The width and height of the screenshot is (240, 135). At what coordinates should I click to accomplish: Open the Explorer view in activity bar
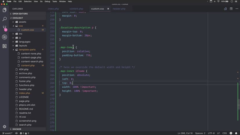click(4, 10)
